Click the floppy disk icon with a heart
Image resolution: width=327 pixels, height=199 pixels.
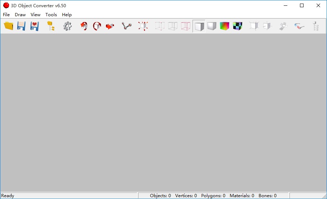coord(34,26)
